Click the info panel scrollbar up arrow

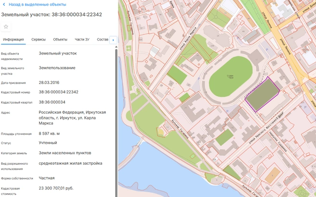(x=116, y=47)
